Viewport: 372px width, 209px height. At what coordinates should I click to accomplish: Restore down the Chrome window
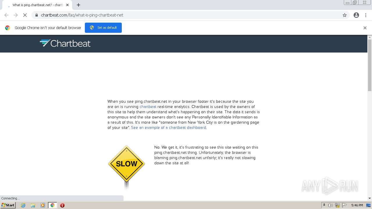pyautogui.click(x=355, y=3)
